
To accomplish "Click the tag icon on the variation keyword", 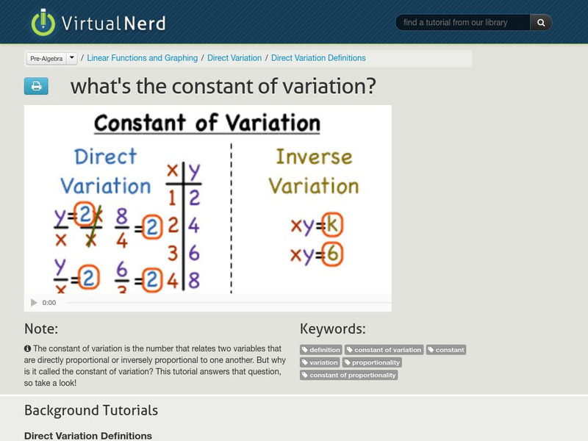I will [306, 362].
